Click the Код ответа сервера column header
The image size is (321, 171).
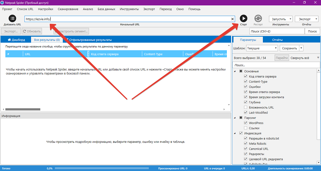pyautogui.click(x=116, y=54)
